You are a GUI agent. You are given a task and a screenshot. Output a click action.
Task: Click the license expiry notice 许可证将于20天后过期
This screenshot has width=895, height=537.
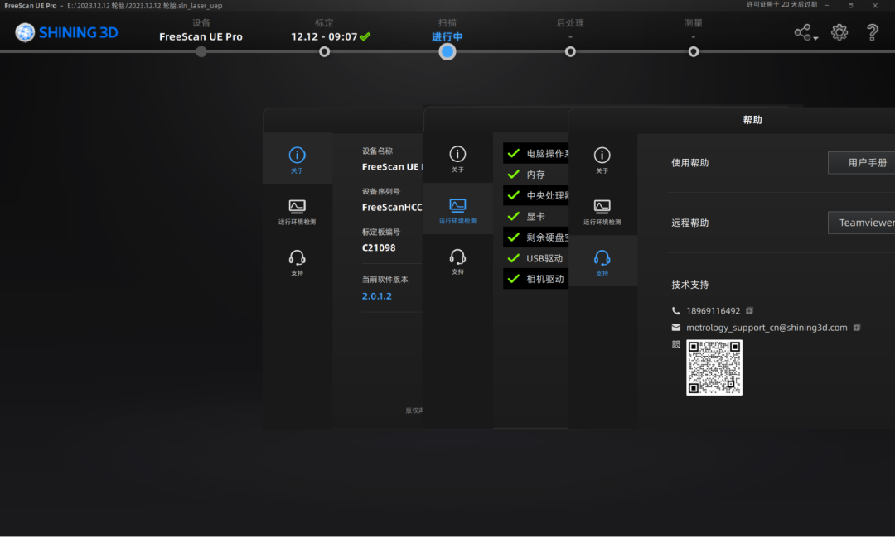781,5
